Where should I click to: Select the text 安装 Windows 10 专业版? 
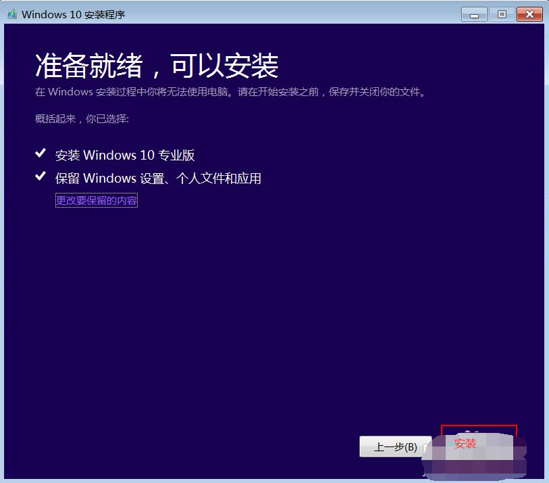[x=125, y=155]
